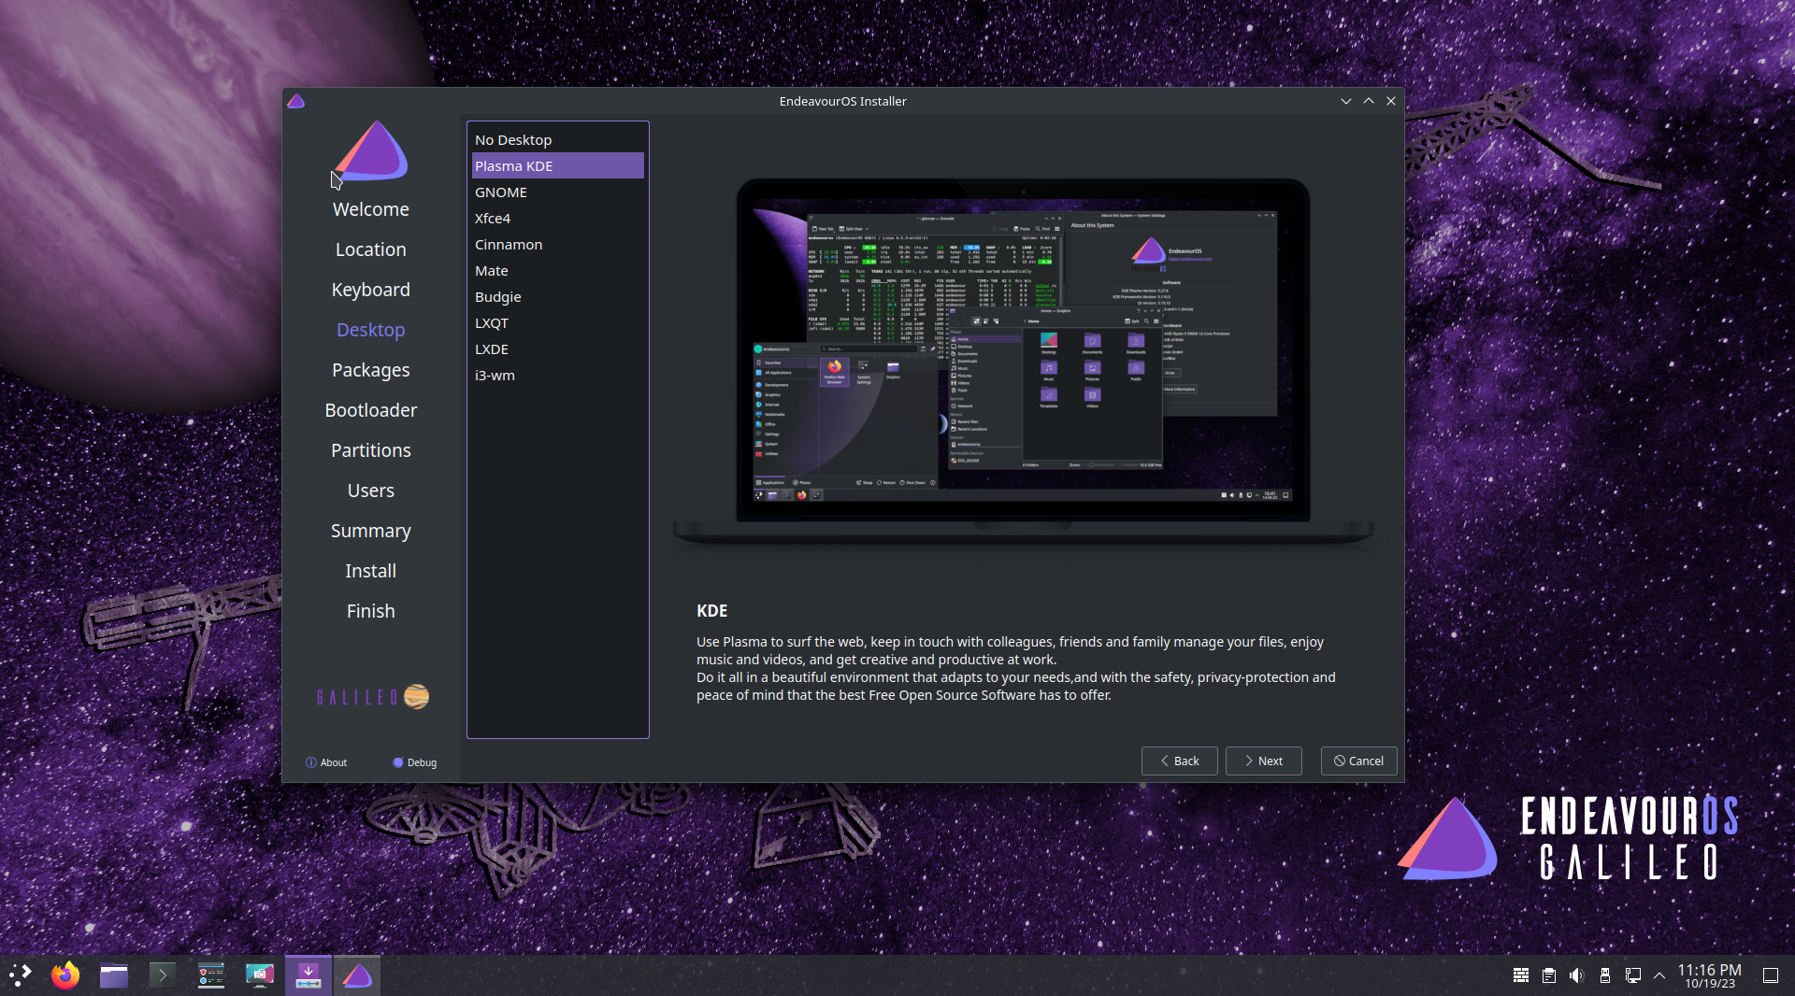Screen dimensions: 1795x996
Task: Close the EndeavourOS Installer window
Action: (1391, 101)
